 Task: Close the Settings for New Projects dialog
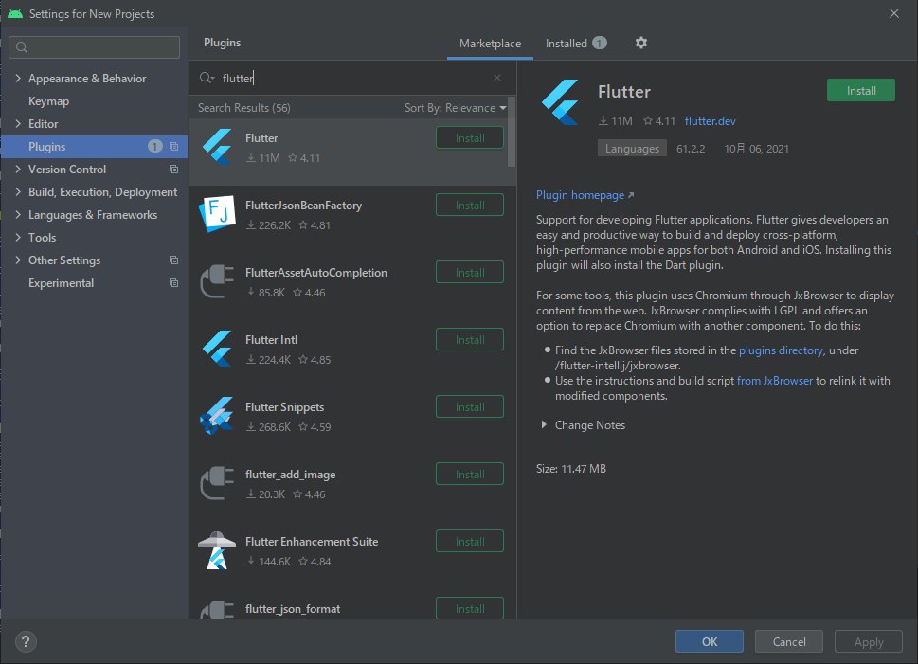tap(894, 13)
